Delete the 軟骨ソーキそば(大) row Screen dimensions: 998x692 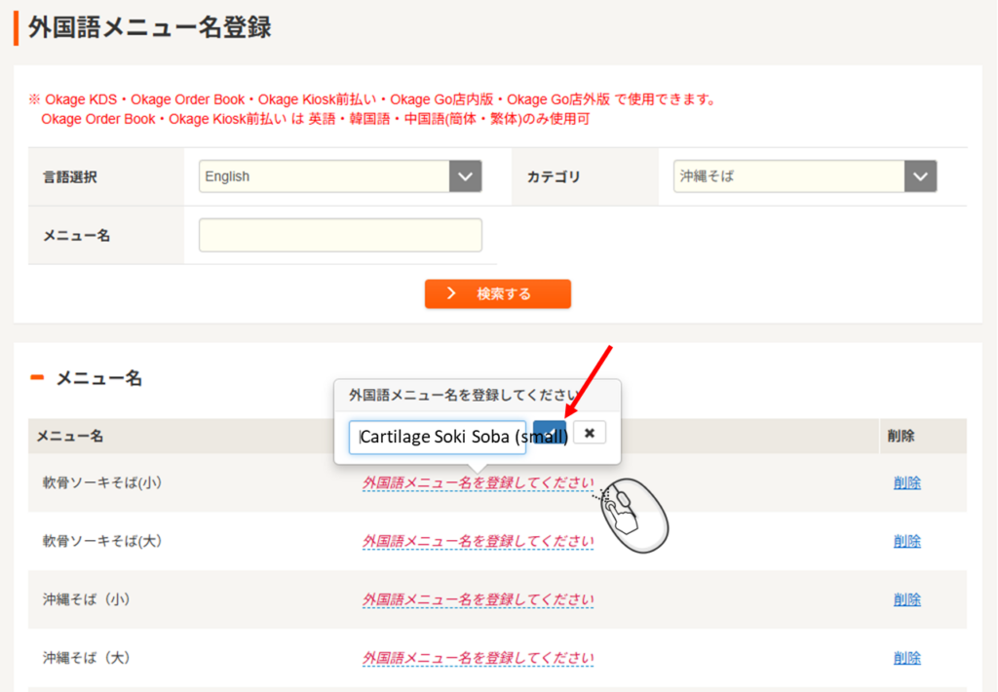[x=906, y=541]
